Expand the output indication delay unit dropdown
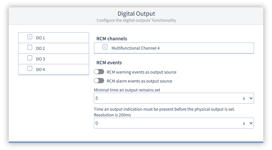This screenshot has width=272, height=150. [248, 123]
